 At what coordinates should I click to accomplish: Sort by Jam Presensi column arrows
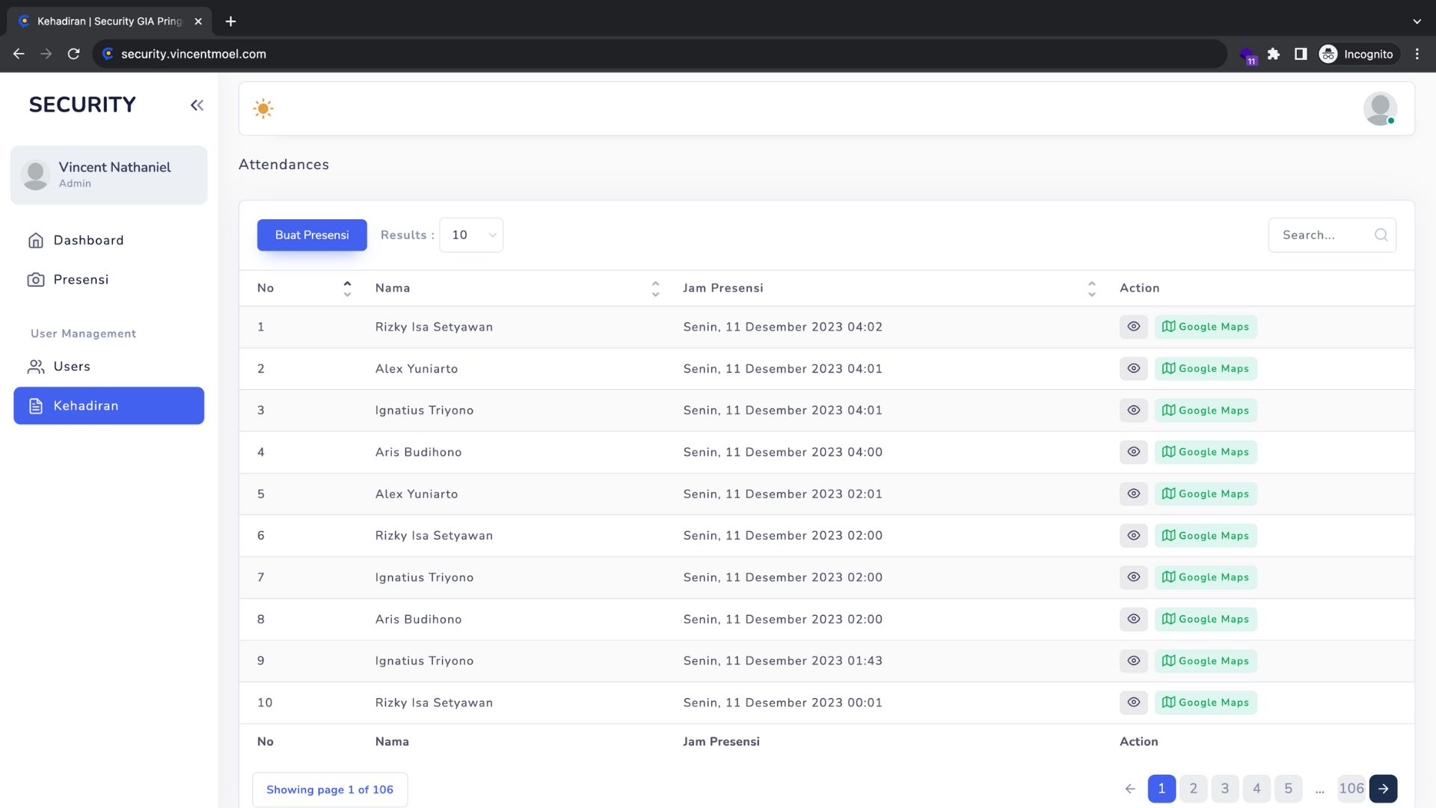coord(1091,289)
